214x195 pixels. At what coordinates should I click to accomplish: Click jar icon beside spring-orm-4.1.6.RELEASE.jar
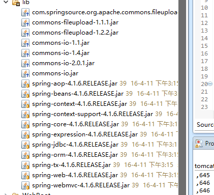pyautogui.click(x=25, y=155)
